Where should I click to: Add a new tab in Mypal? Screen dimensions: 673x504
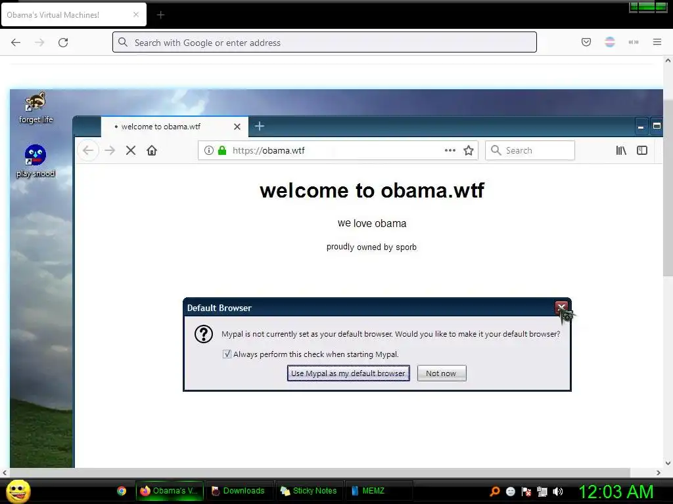click(259, 126)
